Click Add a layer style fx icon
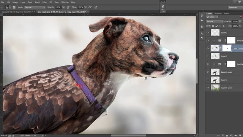The image size is (243, 137). click(x=223, y=135)
